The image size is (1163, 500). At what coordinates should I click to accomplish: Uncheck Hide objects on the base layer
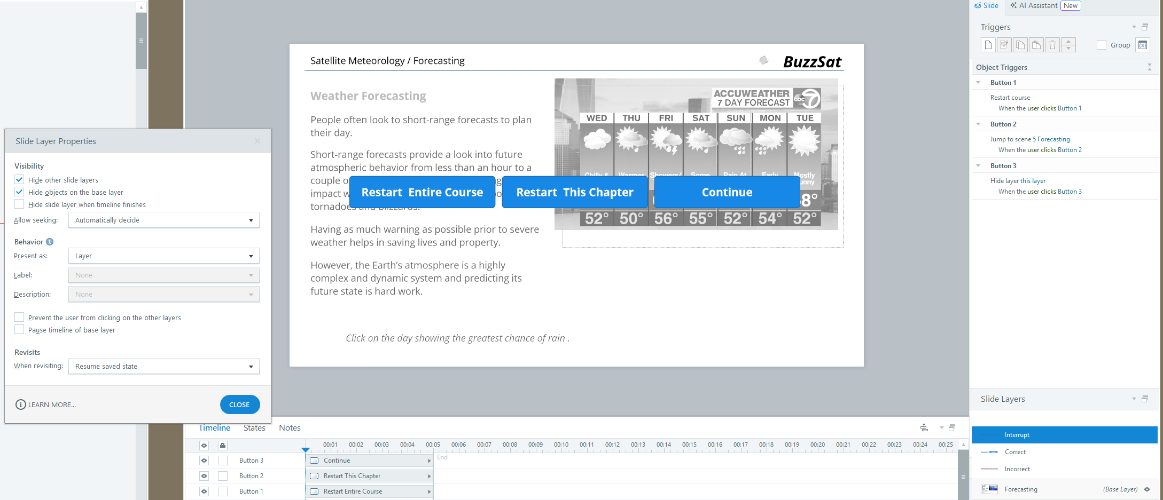19,192
